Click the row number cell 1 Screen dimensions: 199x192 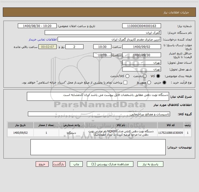coord(188,133)
